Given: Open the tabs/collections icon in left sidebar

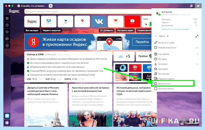Looking at the screenshot, I should [x=7, y=39].
